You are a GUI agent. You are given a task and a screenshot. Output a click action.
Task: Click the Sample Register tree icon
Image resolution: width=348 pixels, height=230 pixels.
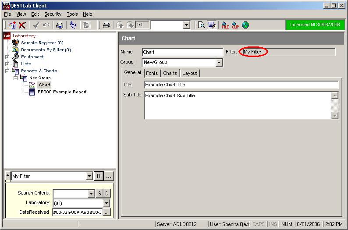pyautogui.click(x=16, y=43)
